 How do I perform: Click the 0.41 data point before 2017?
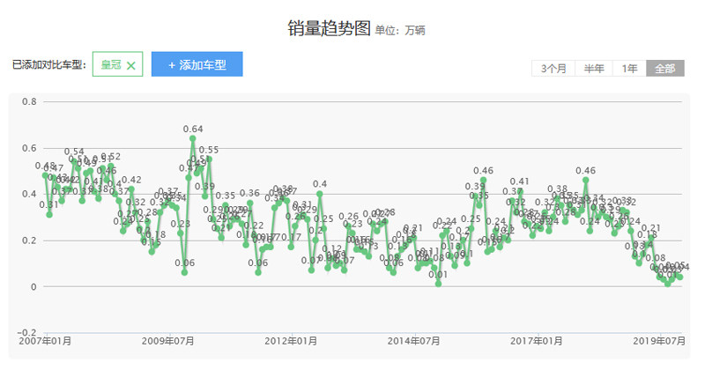[x=520, y=191]
